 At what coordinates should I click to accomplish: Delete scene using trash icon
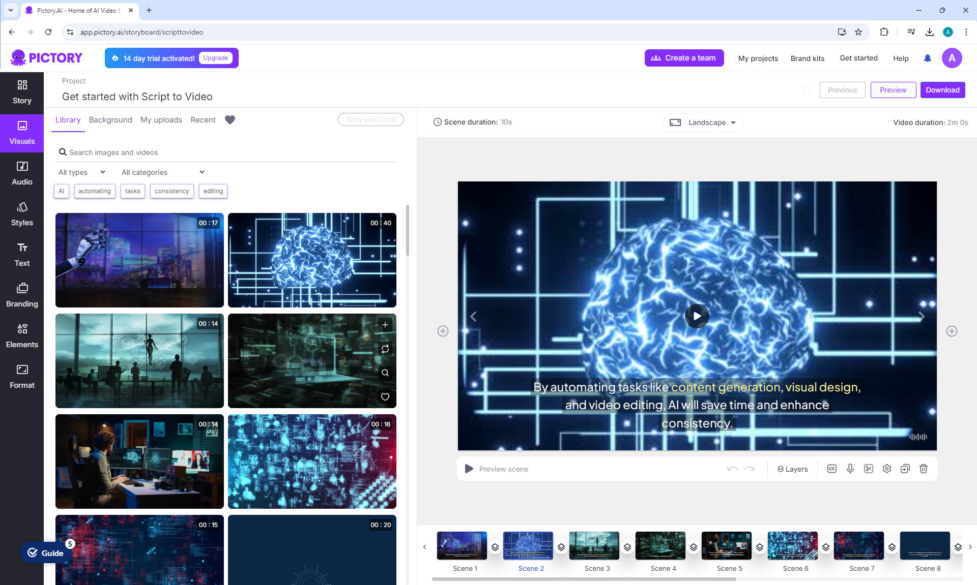924,469
